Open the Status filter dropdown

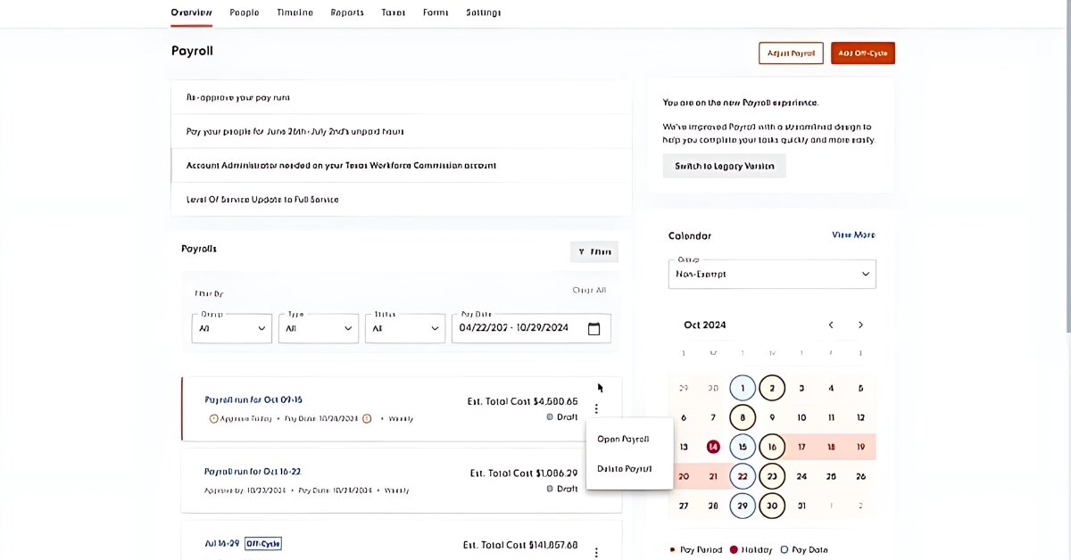pyautogui.click(x=404, y=328)
